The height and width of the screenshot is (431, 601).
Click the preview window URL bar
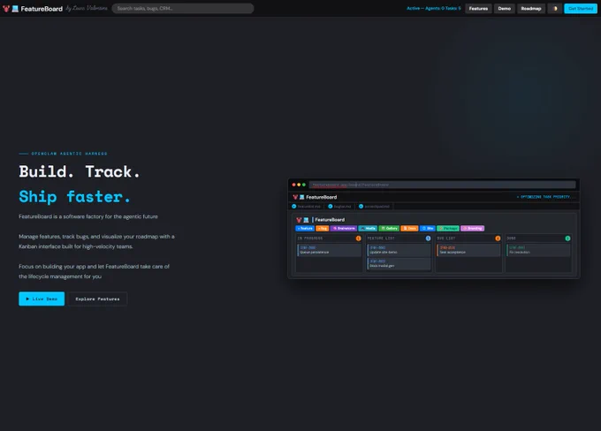tap(442, 185)
